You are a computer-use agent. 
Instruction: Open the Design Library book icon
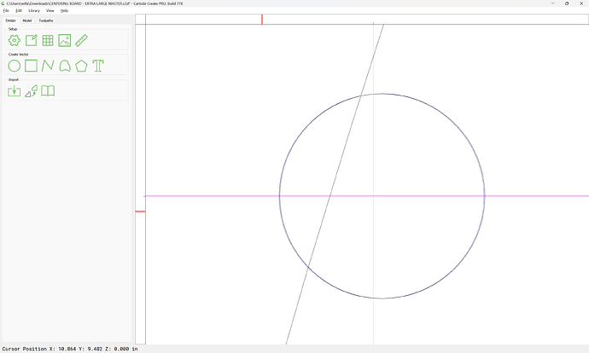(48, 90)
